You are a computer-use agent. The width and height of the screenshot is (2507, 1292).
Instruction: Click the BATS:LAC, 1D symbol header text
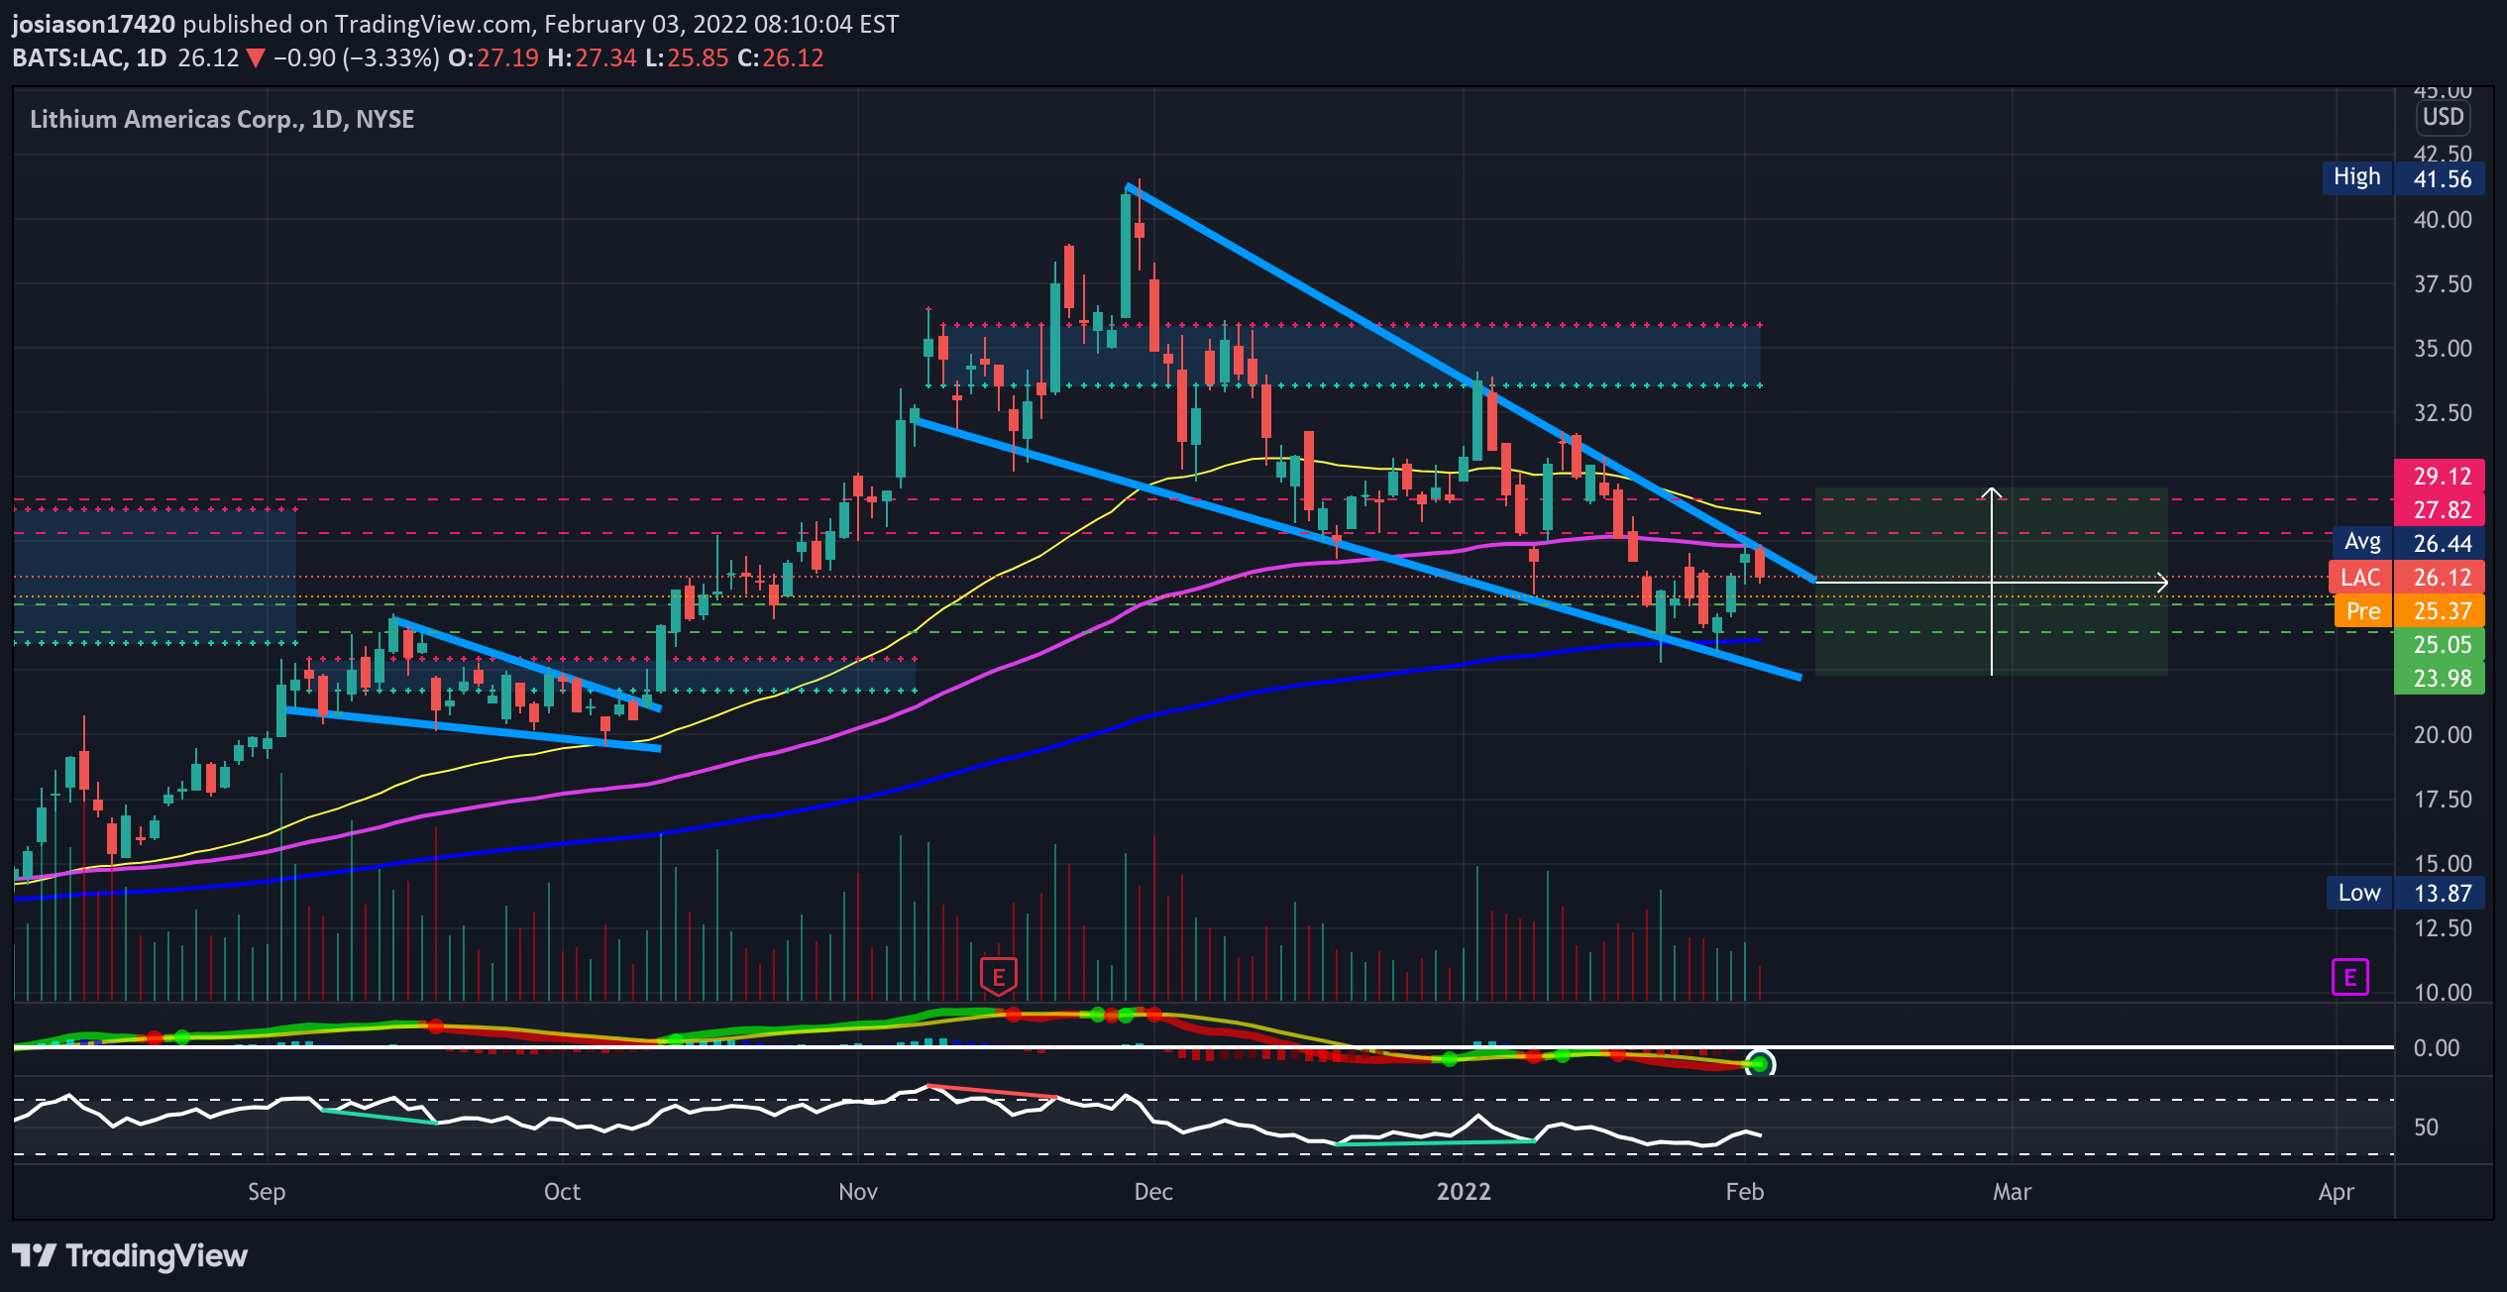tap(89, 57)
